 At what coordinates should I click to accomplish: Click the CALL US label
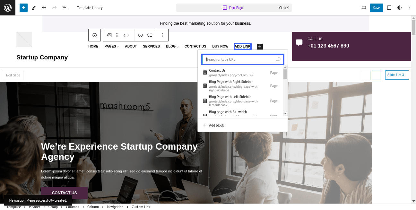point(315,39)
